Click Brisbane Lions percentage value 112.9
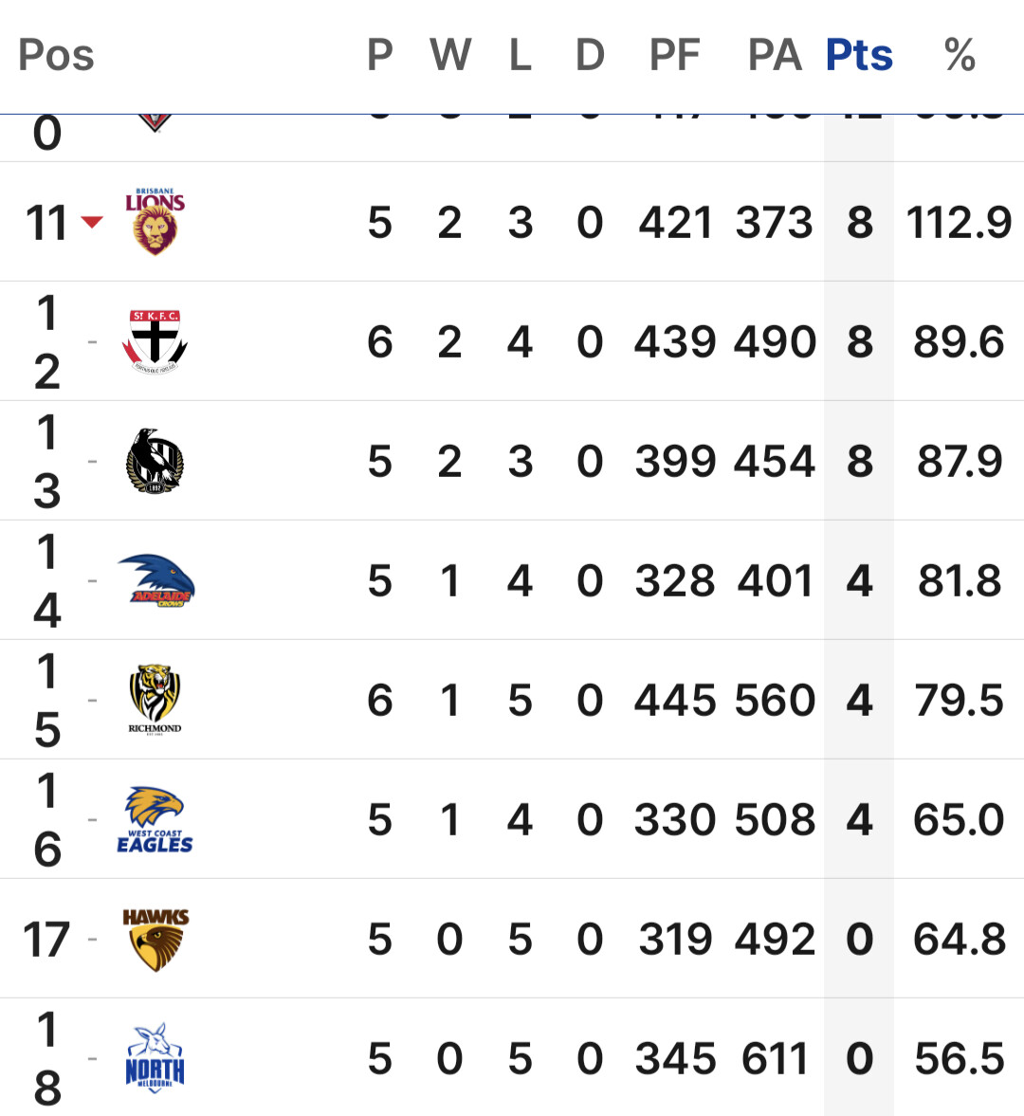 [959, 222]
